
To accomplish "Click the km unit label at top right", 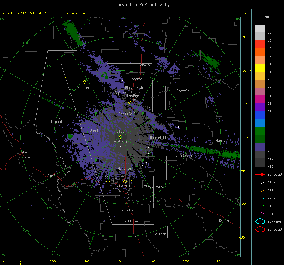I will point(247,13).
